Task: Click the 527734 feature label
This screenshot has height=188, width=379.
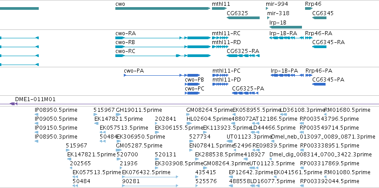Action: tap(200, 137)
